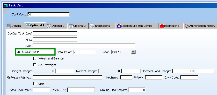Click the blank field beside Weight Change value
217x95 pixels.
tap(65, 71)
